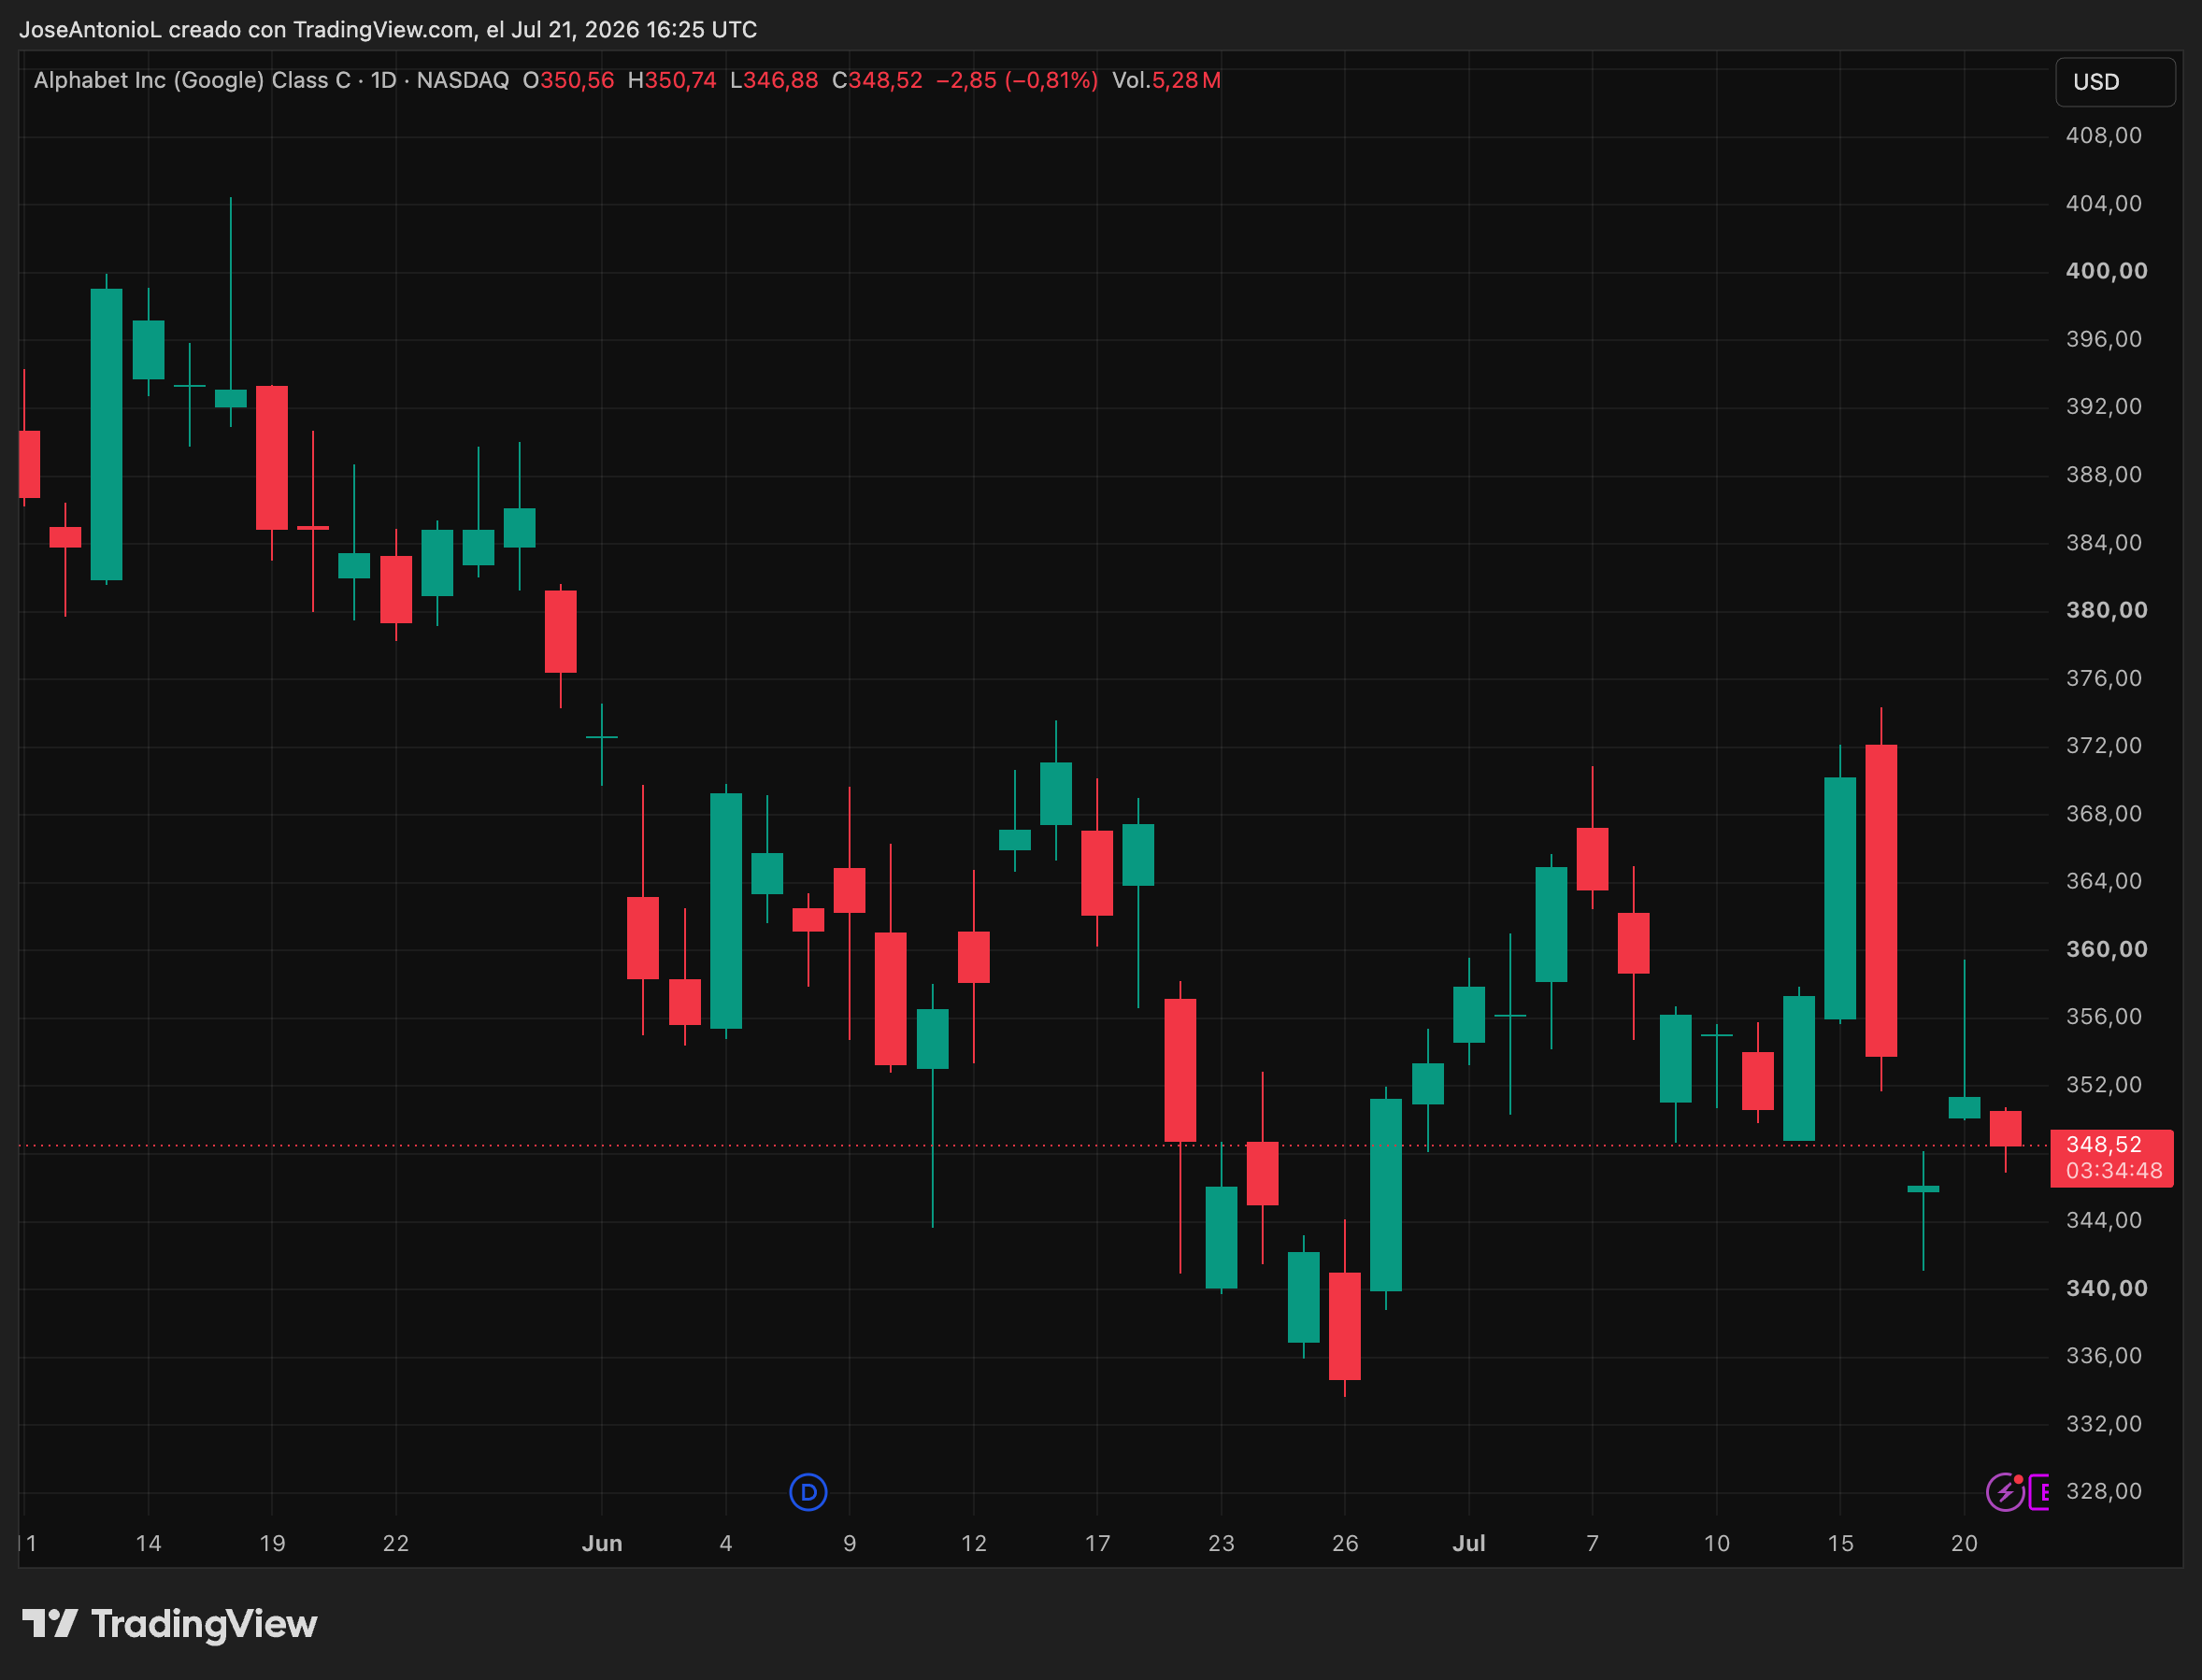Click the tall red candle after July 15
Screen dimensions: 2202x1680
coord(1881,900)
